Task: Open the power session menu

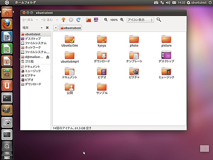Action: click(210, 2)
